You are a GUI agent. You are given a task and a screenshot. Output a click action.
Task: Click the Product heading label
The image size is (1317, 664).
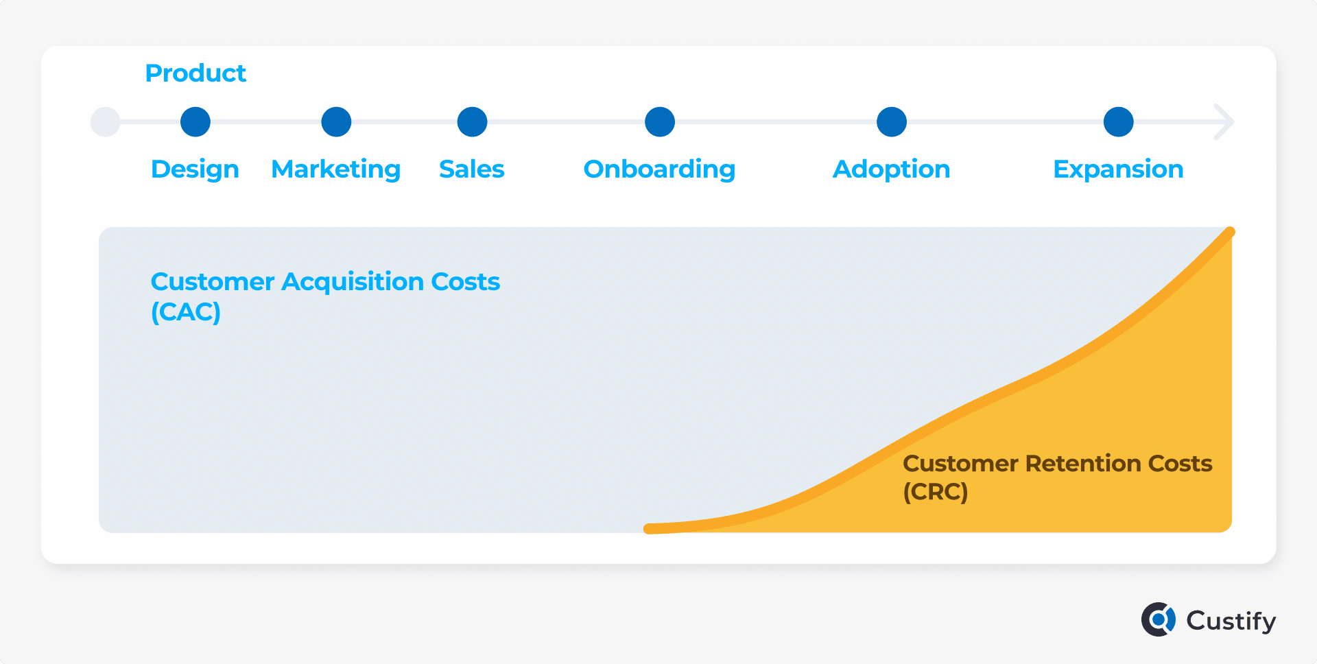(x=195, y=73)
